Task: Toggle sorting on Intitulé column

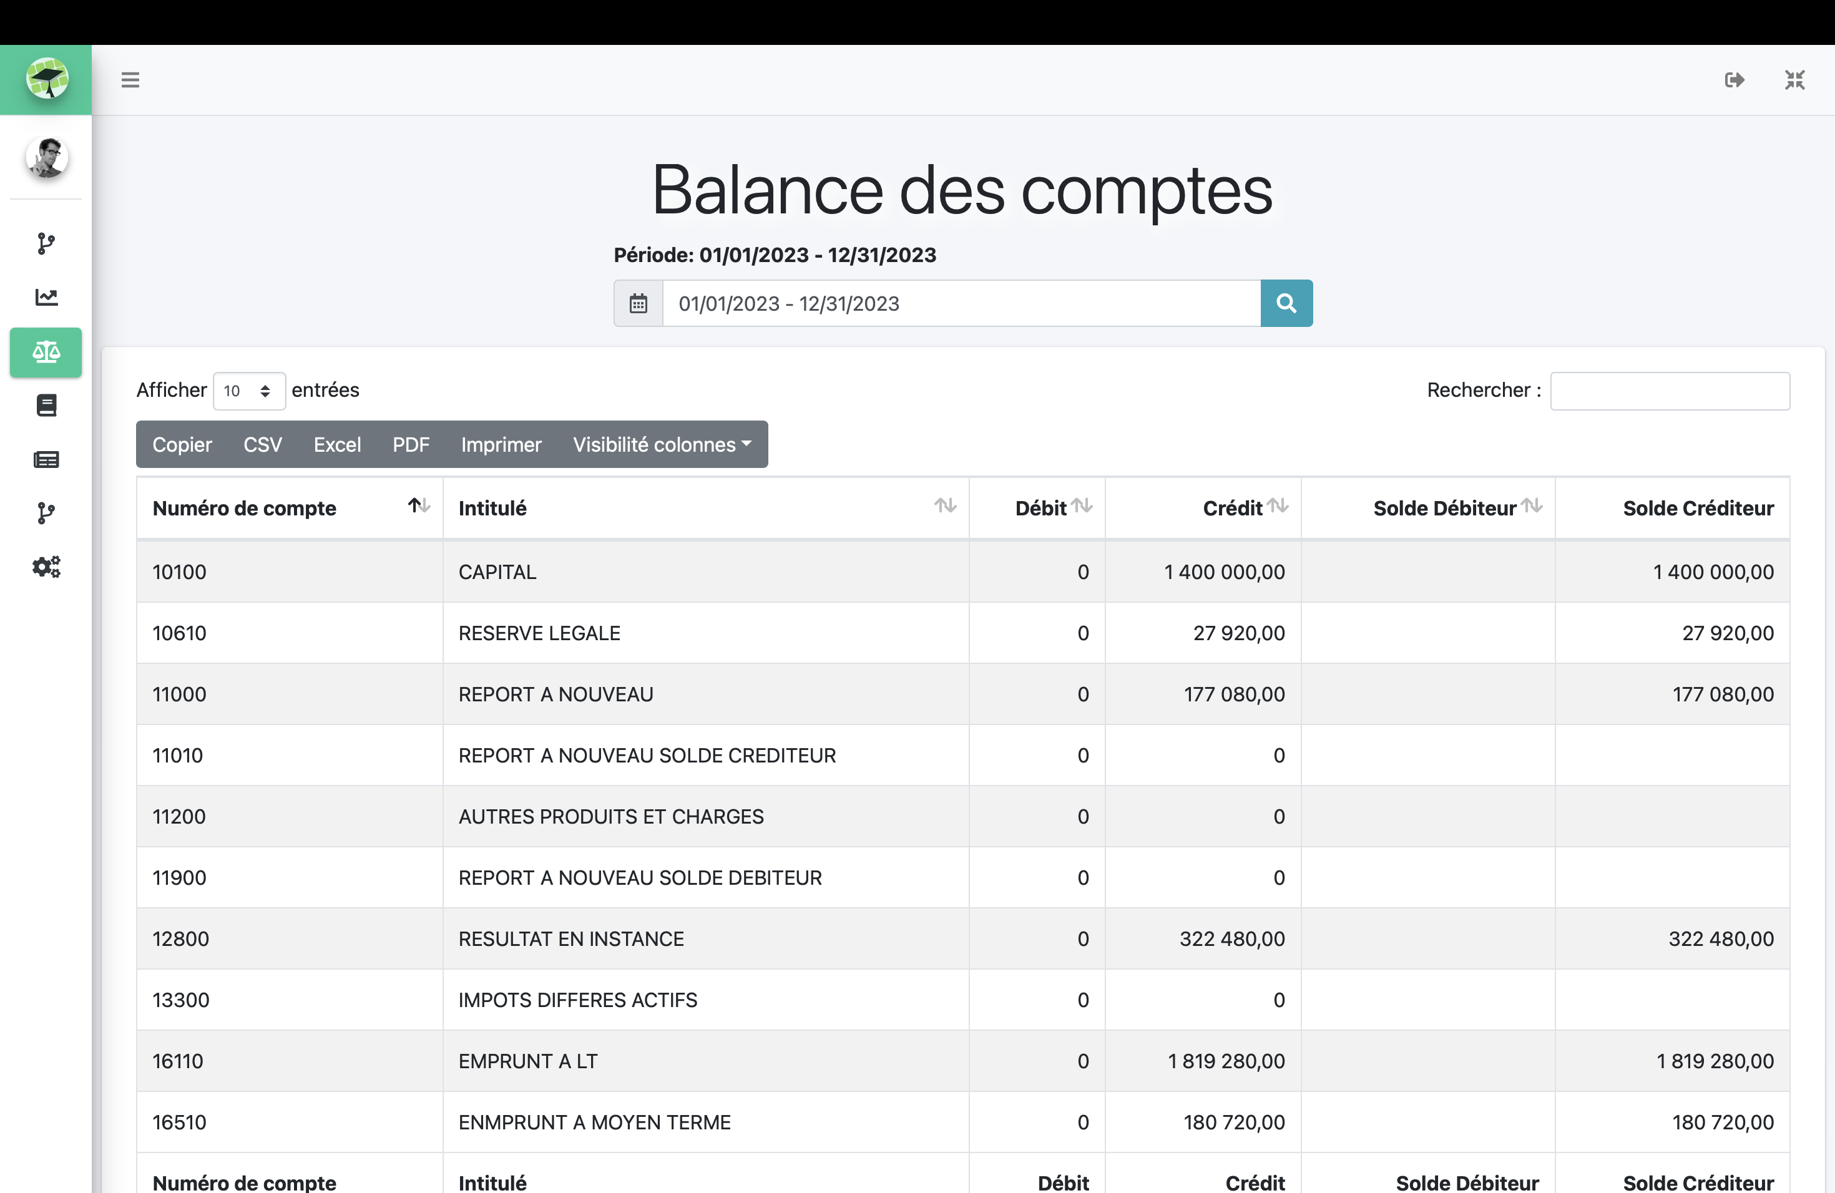Action: 705,509
